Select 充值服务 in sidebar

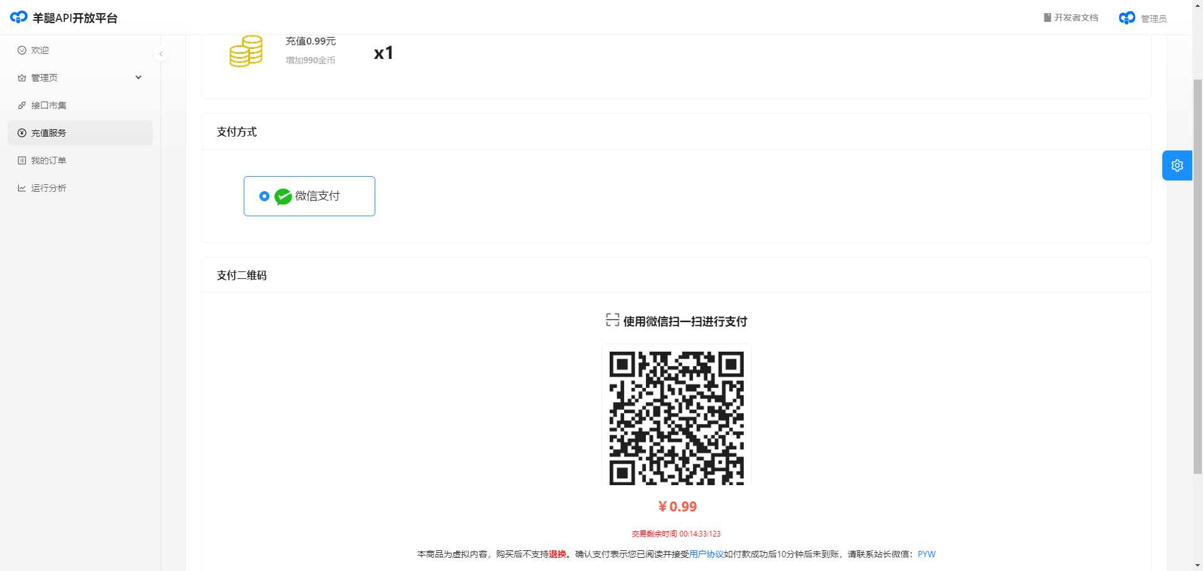pyautogui.click(x=49, y=133)
